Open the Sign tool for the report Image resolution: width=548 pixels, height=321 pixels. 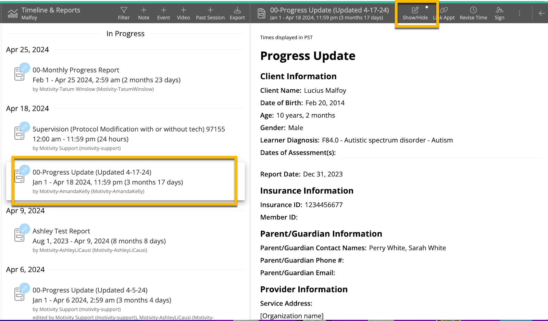[499, 13]
